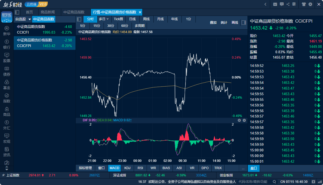Toggle the left watchlist panel visibility
The image size is (323, 185).
(17, 12)
